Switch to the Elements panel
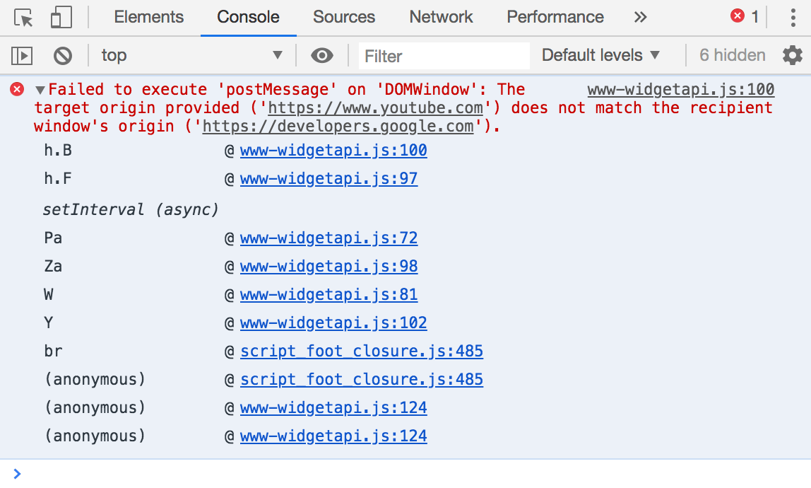This screenshot has height=488, width=811. point(148,16)
